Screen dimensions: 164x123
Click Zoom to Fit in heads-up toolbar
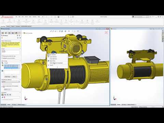(51, 31)
